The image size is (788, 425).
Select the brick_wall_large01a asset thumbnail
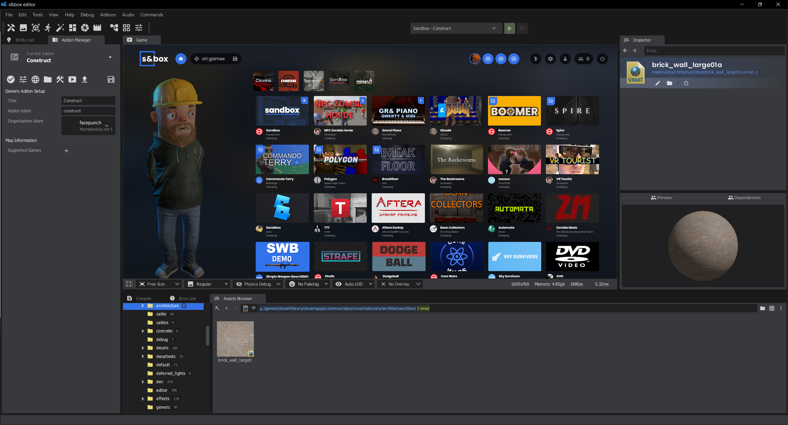click(235, 339)
